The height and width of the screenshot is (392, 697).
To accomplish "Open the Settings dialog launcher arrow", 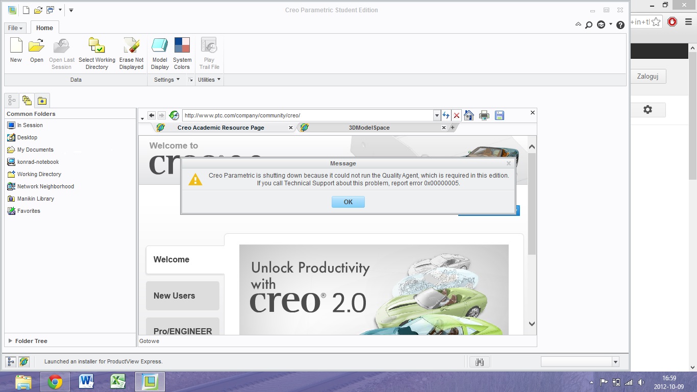I will 191,80.
